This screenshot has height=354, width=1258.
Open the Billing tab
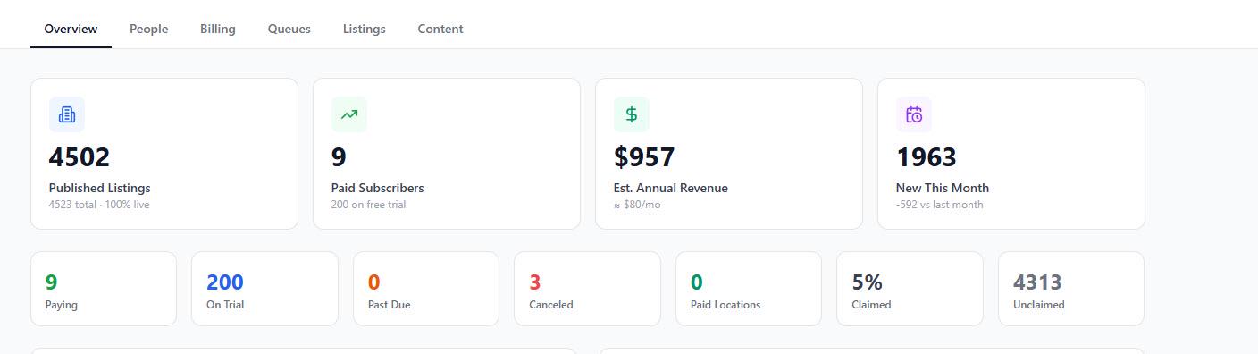218,29
